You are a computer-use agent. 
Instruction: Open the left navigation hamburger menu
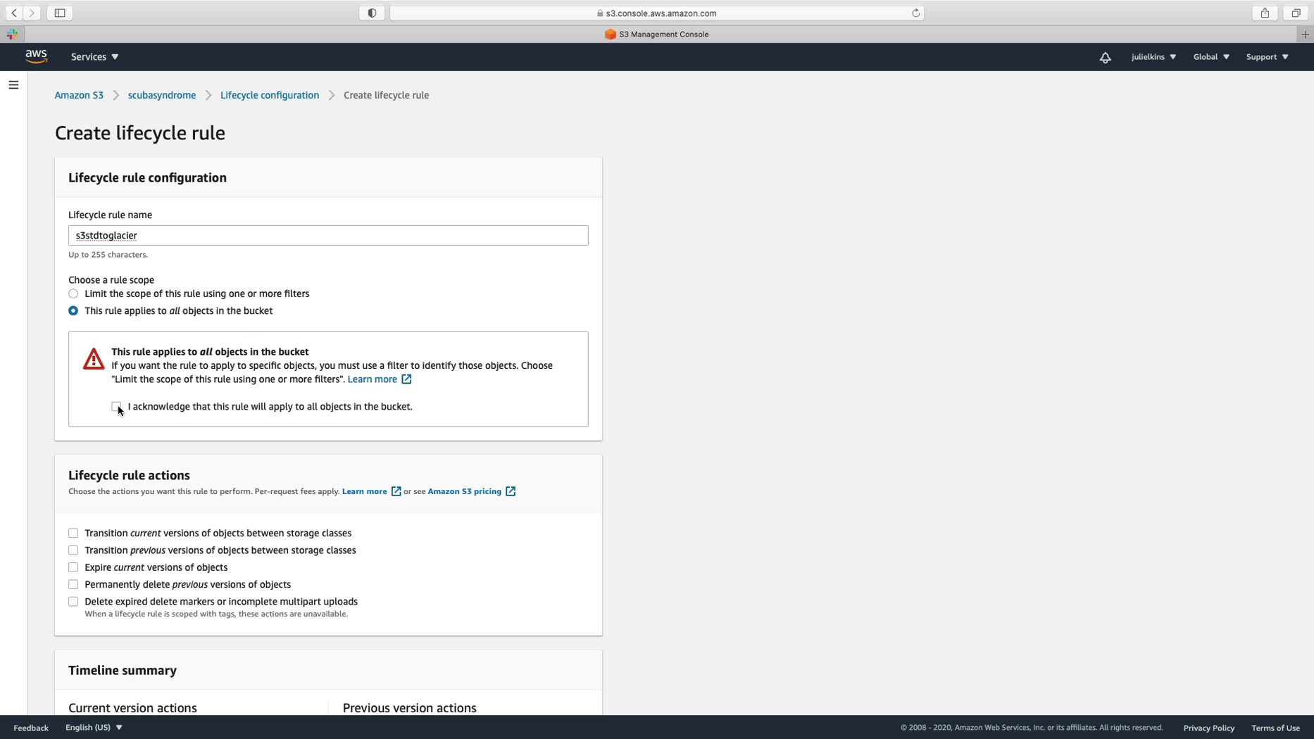(13, 85)
